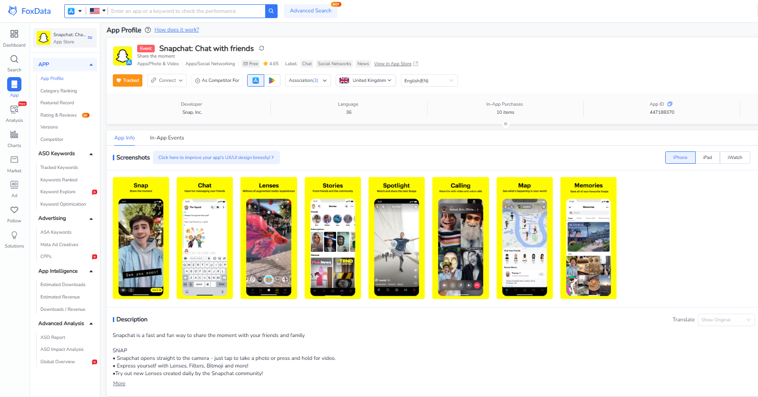
Task: Open the Ad sidebar icon
Action: click(14, 184)
